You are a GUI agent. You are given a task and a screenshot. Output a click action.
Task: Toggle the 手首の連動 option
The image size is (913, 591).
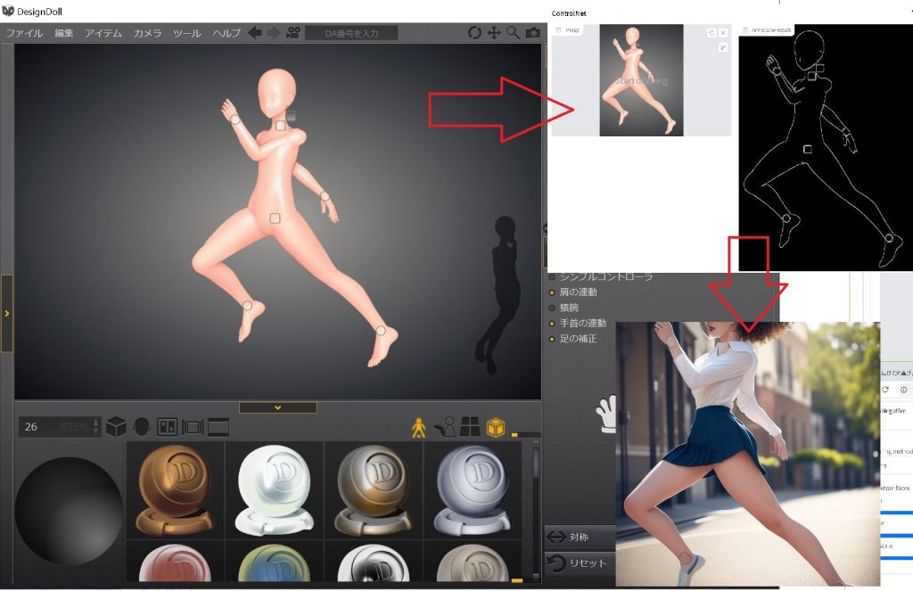click(578, 323)
